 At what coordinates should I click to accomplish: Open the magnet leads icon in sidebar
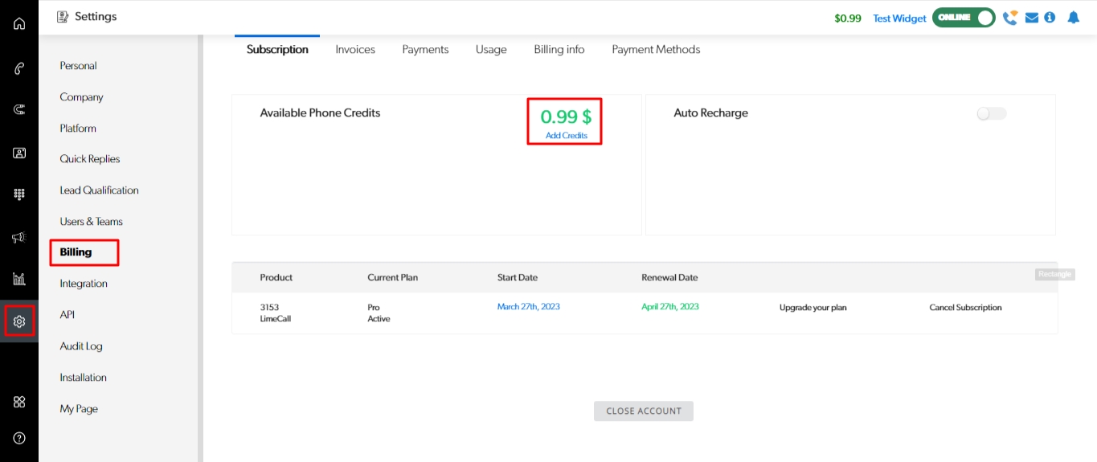tap(19, 110)
